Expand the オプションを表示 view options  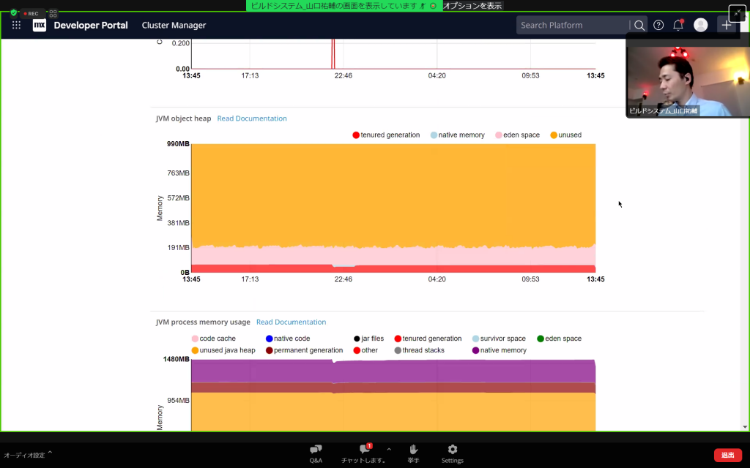472,5
